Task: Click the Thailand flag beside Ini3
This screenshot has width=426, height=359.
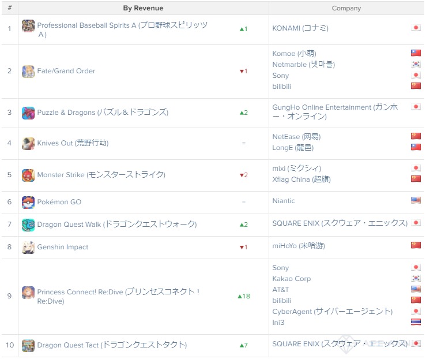Action: tap(416, 322)
